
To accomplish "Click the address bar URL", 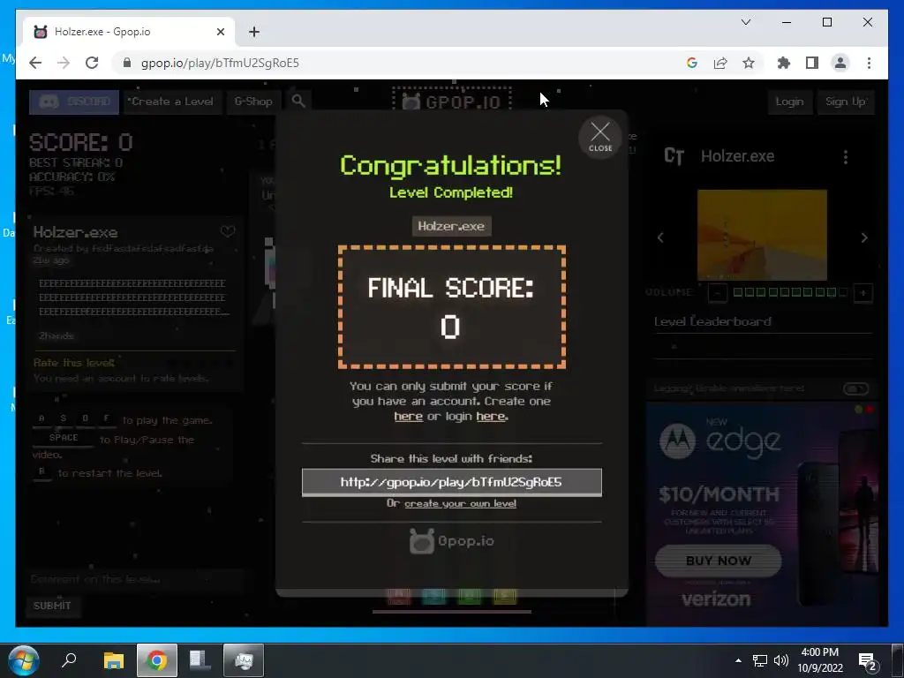I will tap(220, 63).
